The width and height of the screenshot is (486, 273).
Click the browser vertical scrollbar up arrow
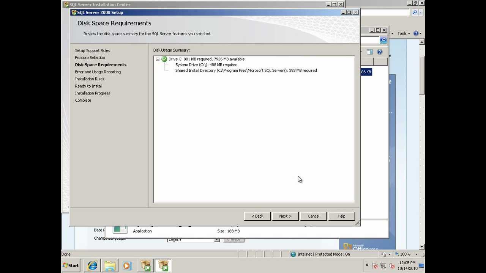point(422,42)
